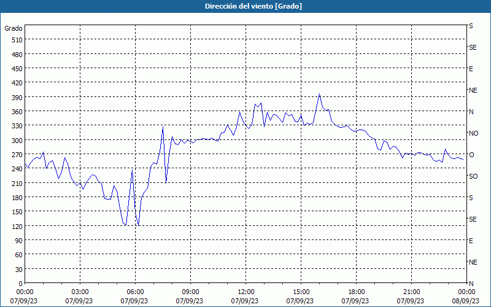
Task: Select the 'Grado' axis unit label
Action: point(14,28)
